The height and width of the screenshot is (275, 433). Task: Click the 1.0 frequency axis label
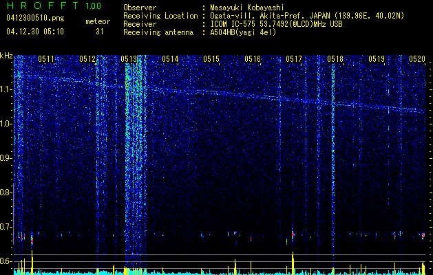point(6,124)
